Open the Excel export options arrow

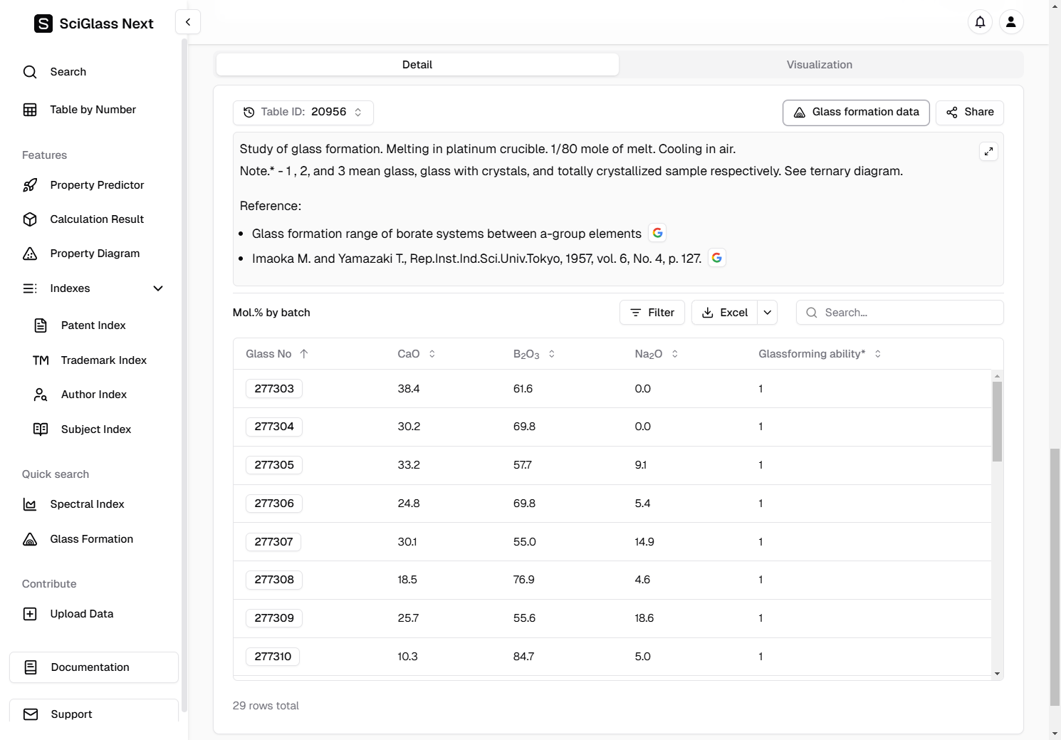pos(767,313)
